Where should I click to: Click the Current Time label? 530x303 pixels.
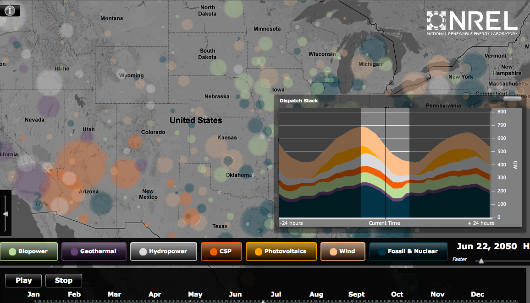384,223
